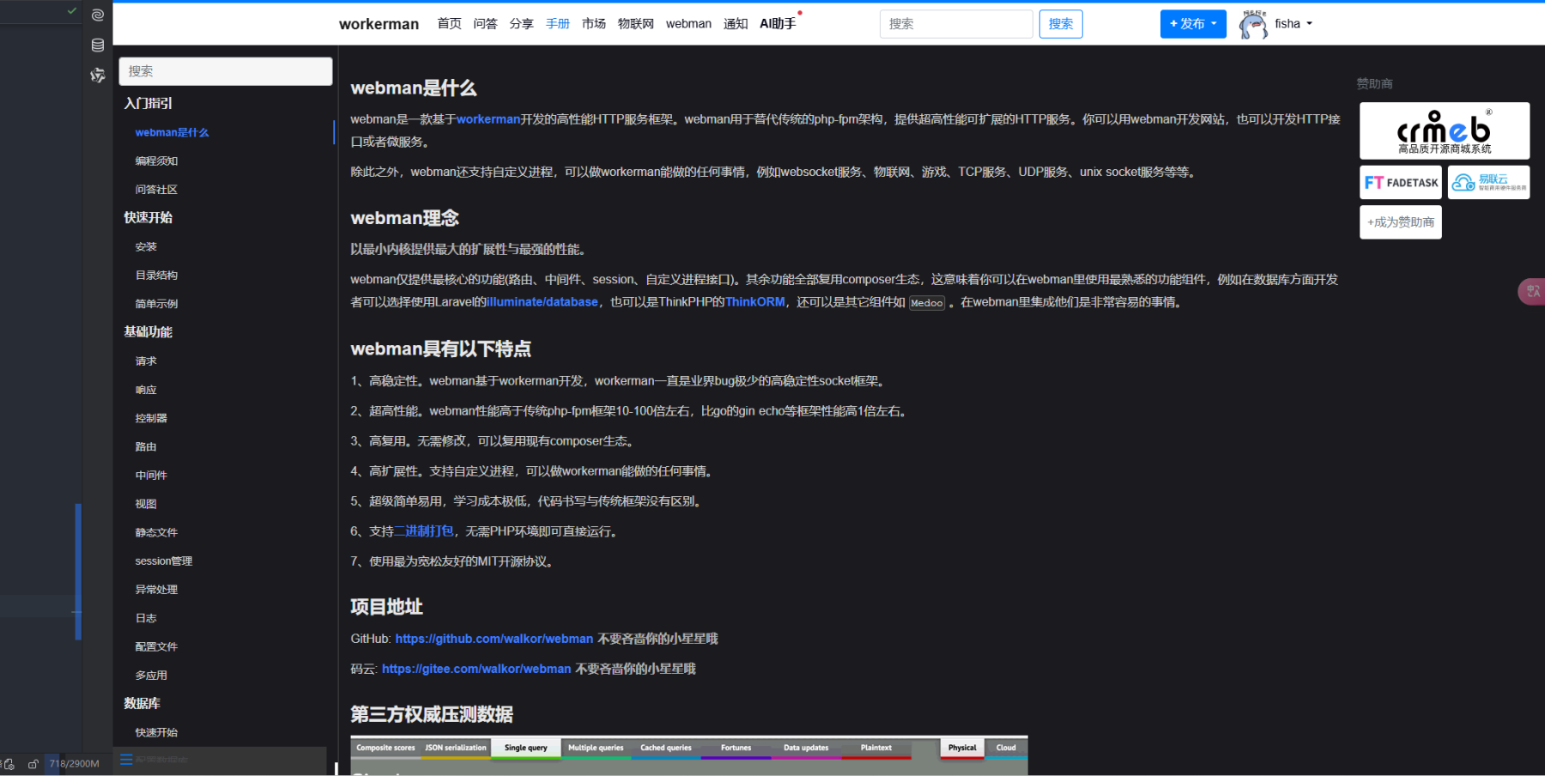
Task: Click the 搜索 search button in top navbar
Action: point(1061,24)
